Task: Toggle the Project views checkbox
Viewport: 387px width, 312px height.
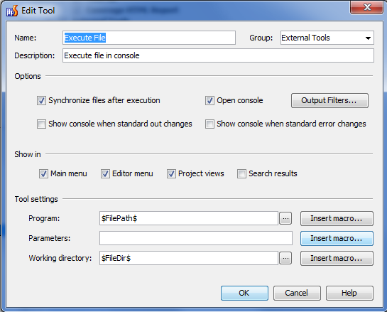Action: [x=171, y=173]
